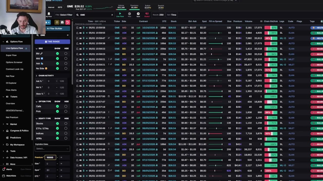Click alert bell icon on 15:59:55 row
Image resolution: width=323 pixels, height=181 pixels.
pos(77,33)
